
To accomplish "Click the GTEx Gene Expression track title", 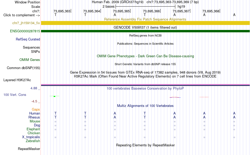I will (x=145, y=73).
